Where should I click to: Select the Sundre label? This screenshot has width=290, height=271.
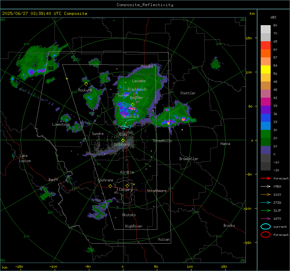point(98,133)
